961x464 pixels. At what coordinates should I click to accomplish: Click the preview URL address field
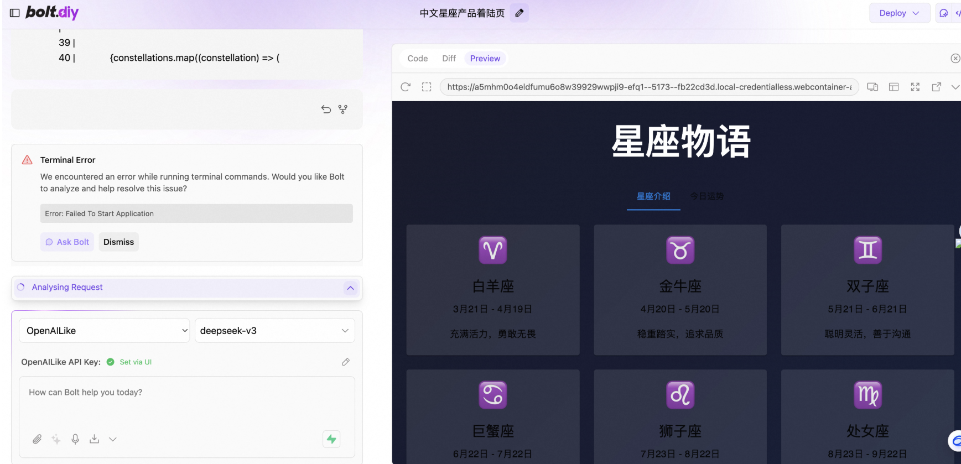pos(649,87)
